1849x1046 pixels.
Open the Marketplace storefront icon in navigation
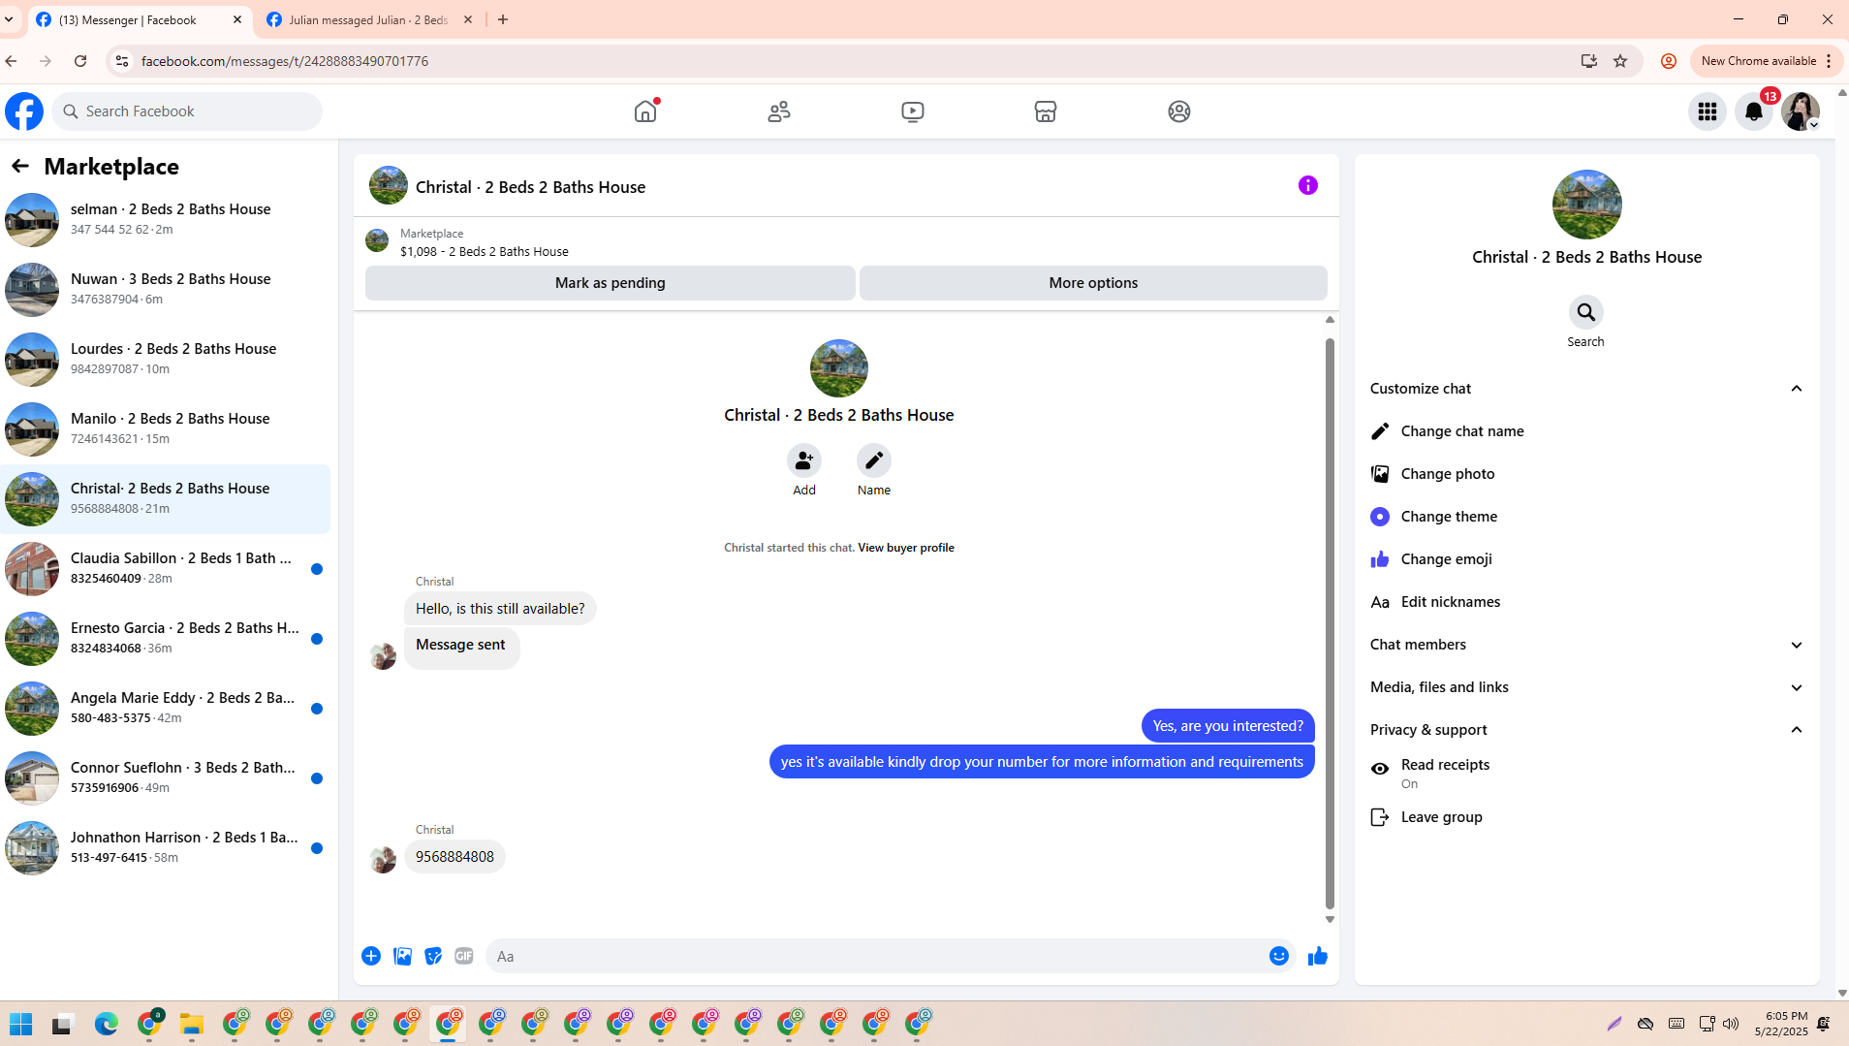[1046, 111]
